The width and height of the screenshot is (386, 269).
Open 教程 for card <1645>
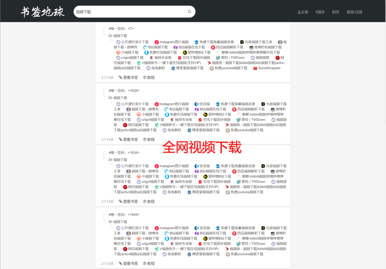tap(149, 264)
